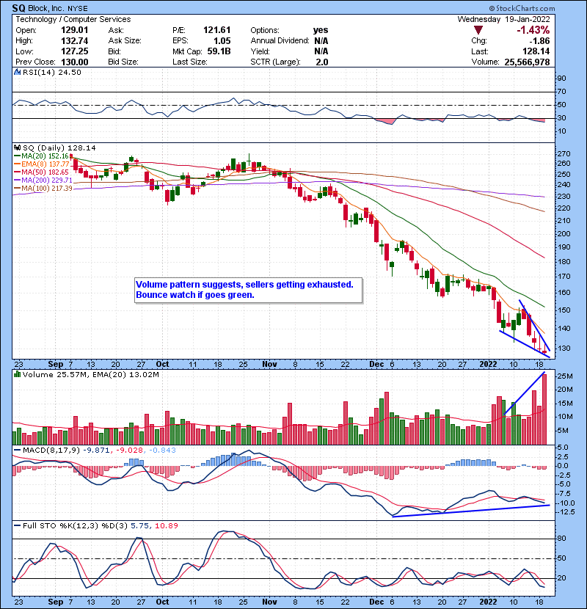Viewport: 587px width, 609px height.
Task: Click the MA(200) 229.71 legend entry
Action: point(43,180)
